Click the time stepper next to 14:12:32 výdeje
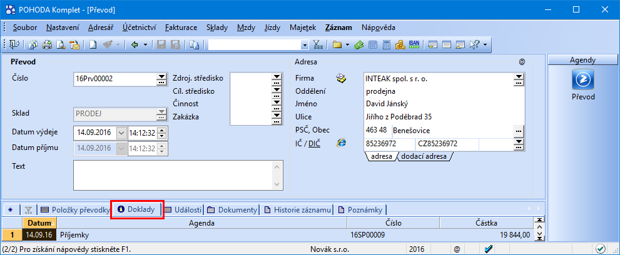 (161, 132)
